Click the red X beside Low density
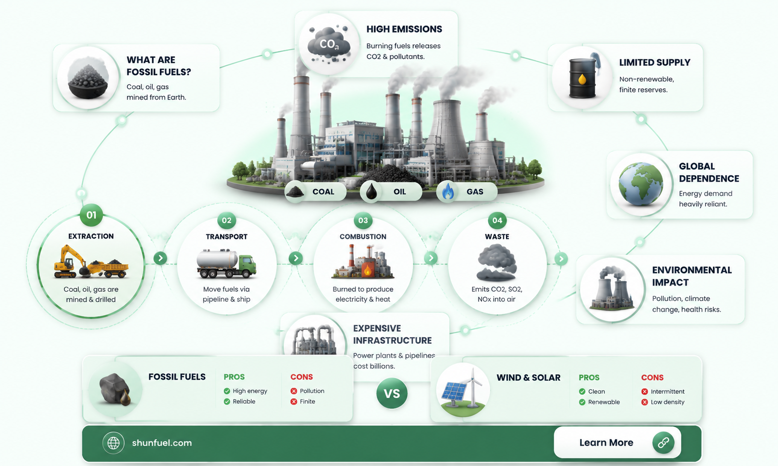This screenshot has width=778, height=466. (644, 402)
